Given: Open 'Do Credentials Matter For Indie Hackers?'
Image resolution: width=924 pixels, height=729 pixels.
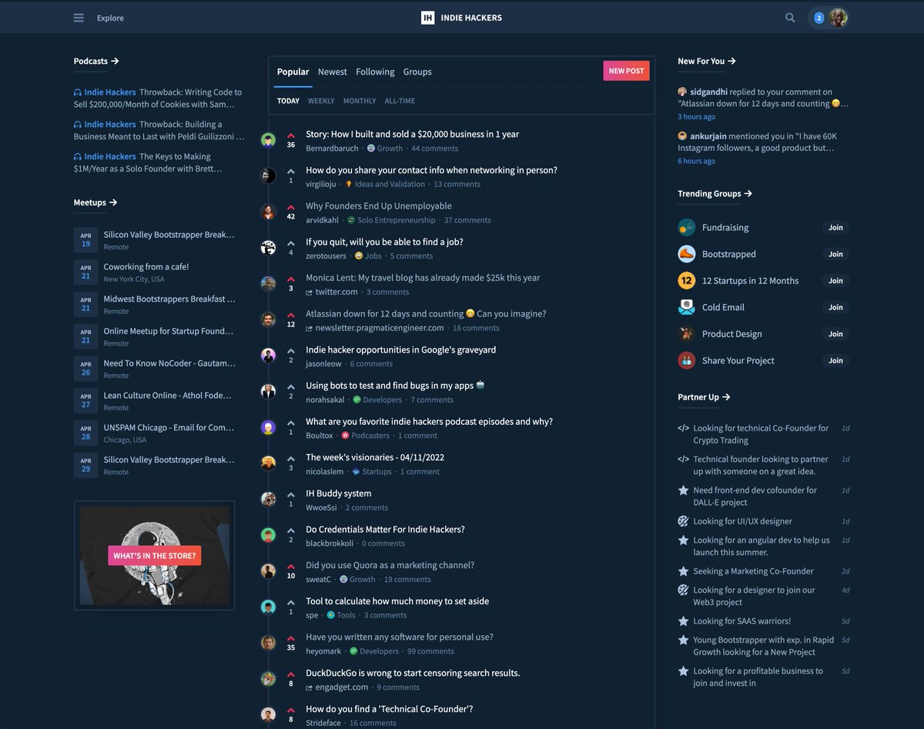Looking at the screenshot, I should point(385,530).
